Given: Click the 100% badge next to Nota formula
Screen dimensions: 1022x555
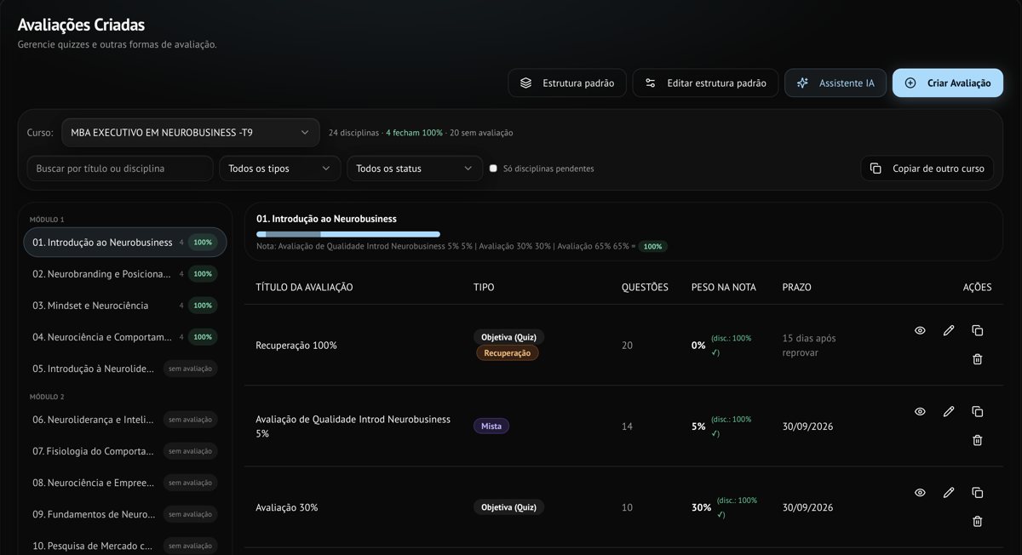Looking at the screenshot, I should (x=653, y=247).
